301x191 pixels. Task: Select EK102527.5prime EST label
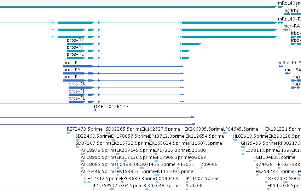coord(161,129)
